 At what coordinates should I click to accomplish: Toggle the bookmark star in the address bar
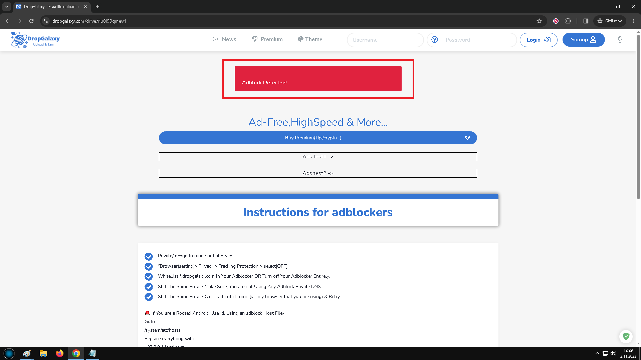[x=539, y=21]
